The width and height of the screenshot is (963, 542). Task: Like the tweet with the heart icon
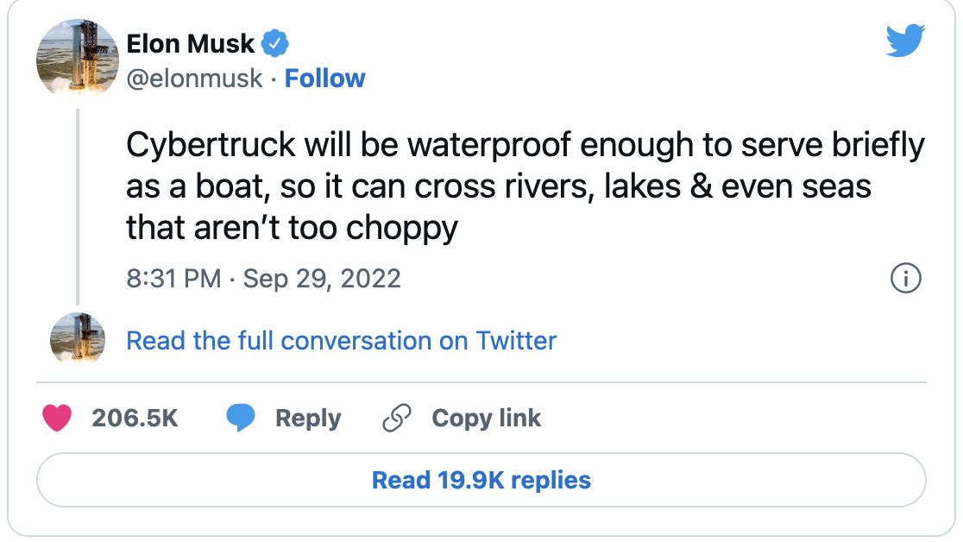point(57,419)
